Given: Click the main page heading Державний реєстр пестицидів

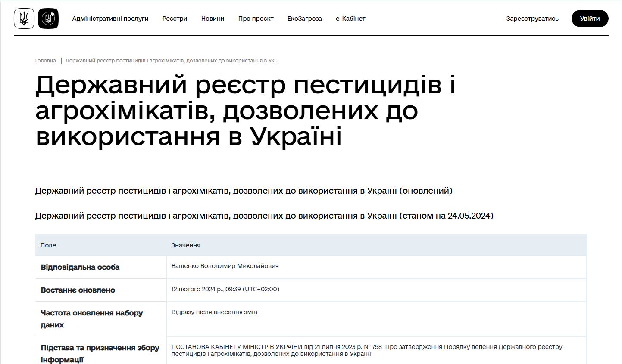Looking at the screenshot, I should click(x=245, y=111).
